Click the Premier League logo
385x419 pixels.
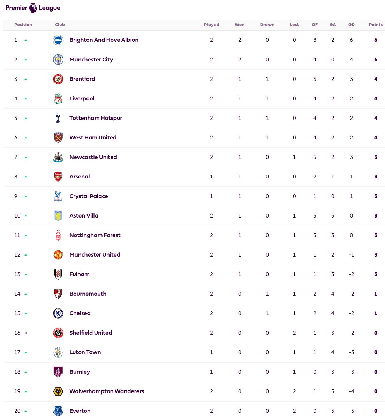coord(33,8)
